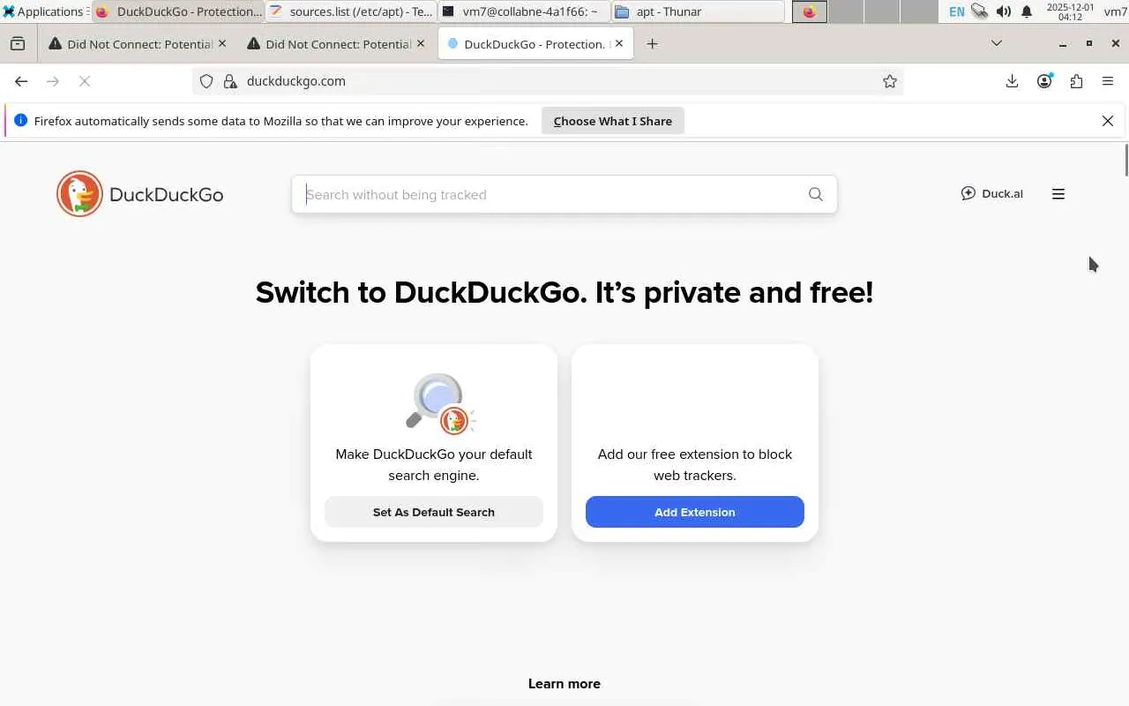The image size is (1129, 706).
Task: Open the Firefox application menu
Action: click(1108, 81)
